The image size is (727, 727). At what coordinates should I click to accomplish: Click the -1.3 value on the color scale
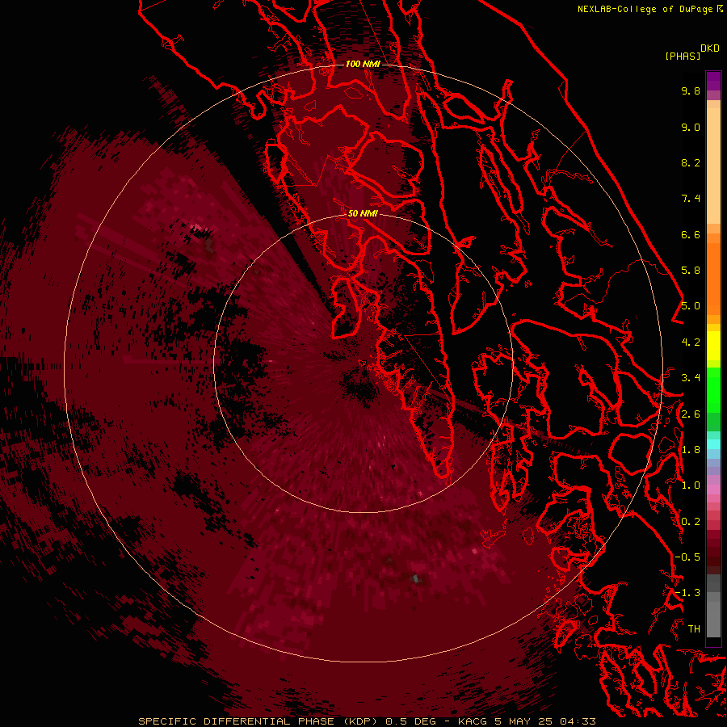click(x=687, y=593)
